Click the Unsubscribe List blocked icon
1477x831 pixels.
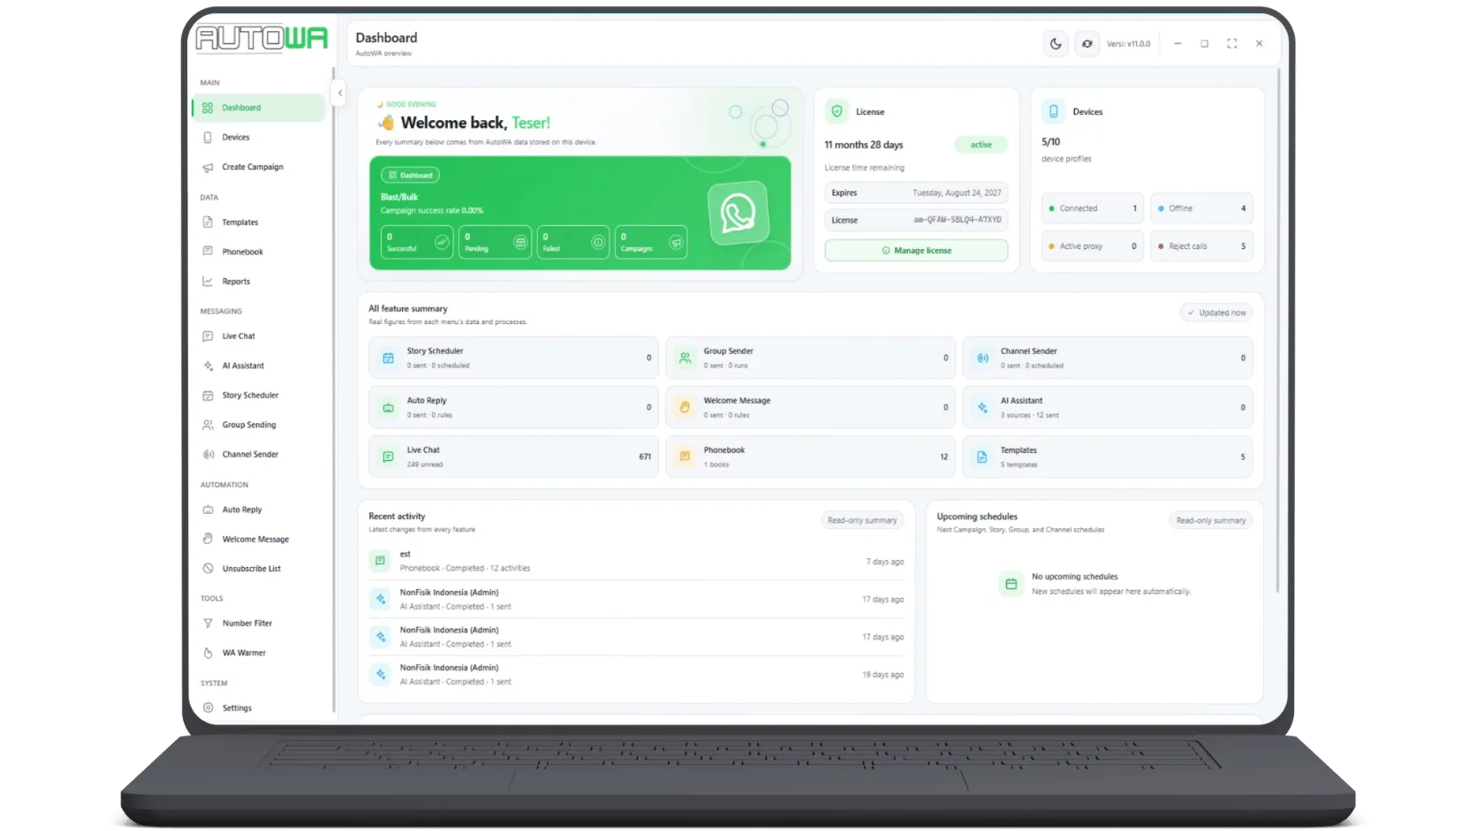(208, 569)
